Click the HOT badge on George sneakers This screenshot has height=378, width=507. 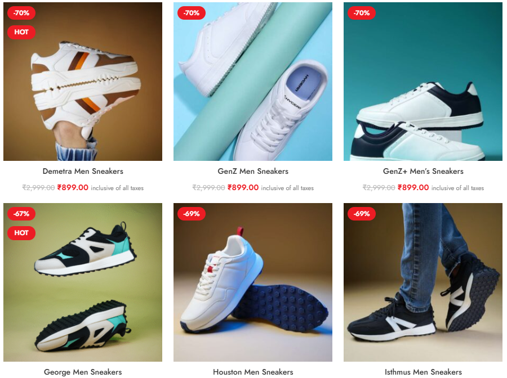click(21, 233)
